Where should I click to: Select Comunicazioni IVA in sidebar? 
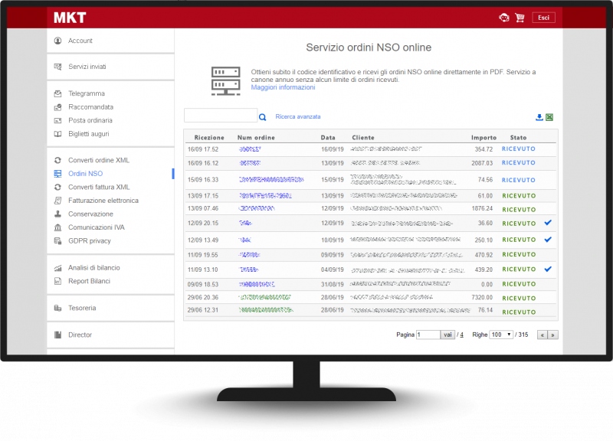coord(97,227)
